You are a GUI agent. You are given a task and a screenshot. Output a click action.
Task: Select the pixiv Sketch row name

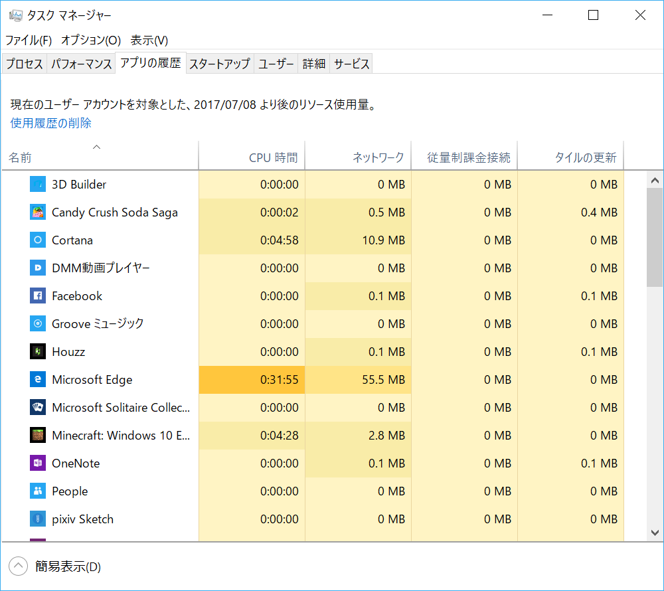(82, 519)
